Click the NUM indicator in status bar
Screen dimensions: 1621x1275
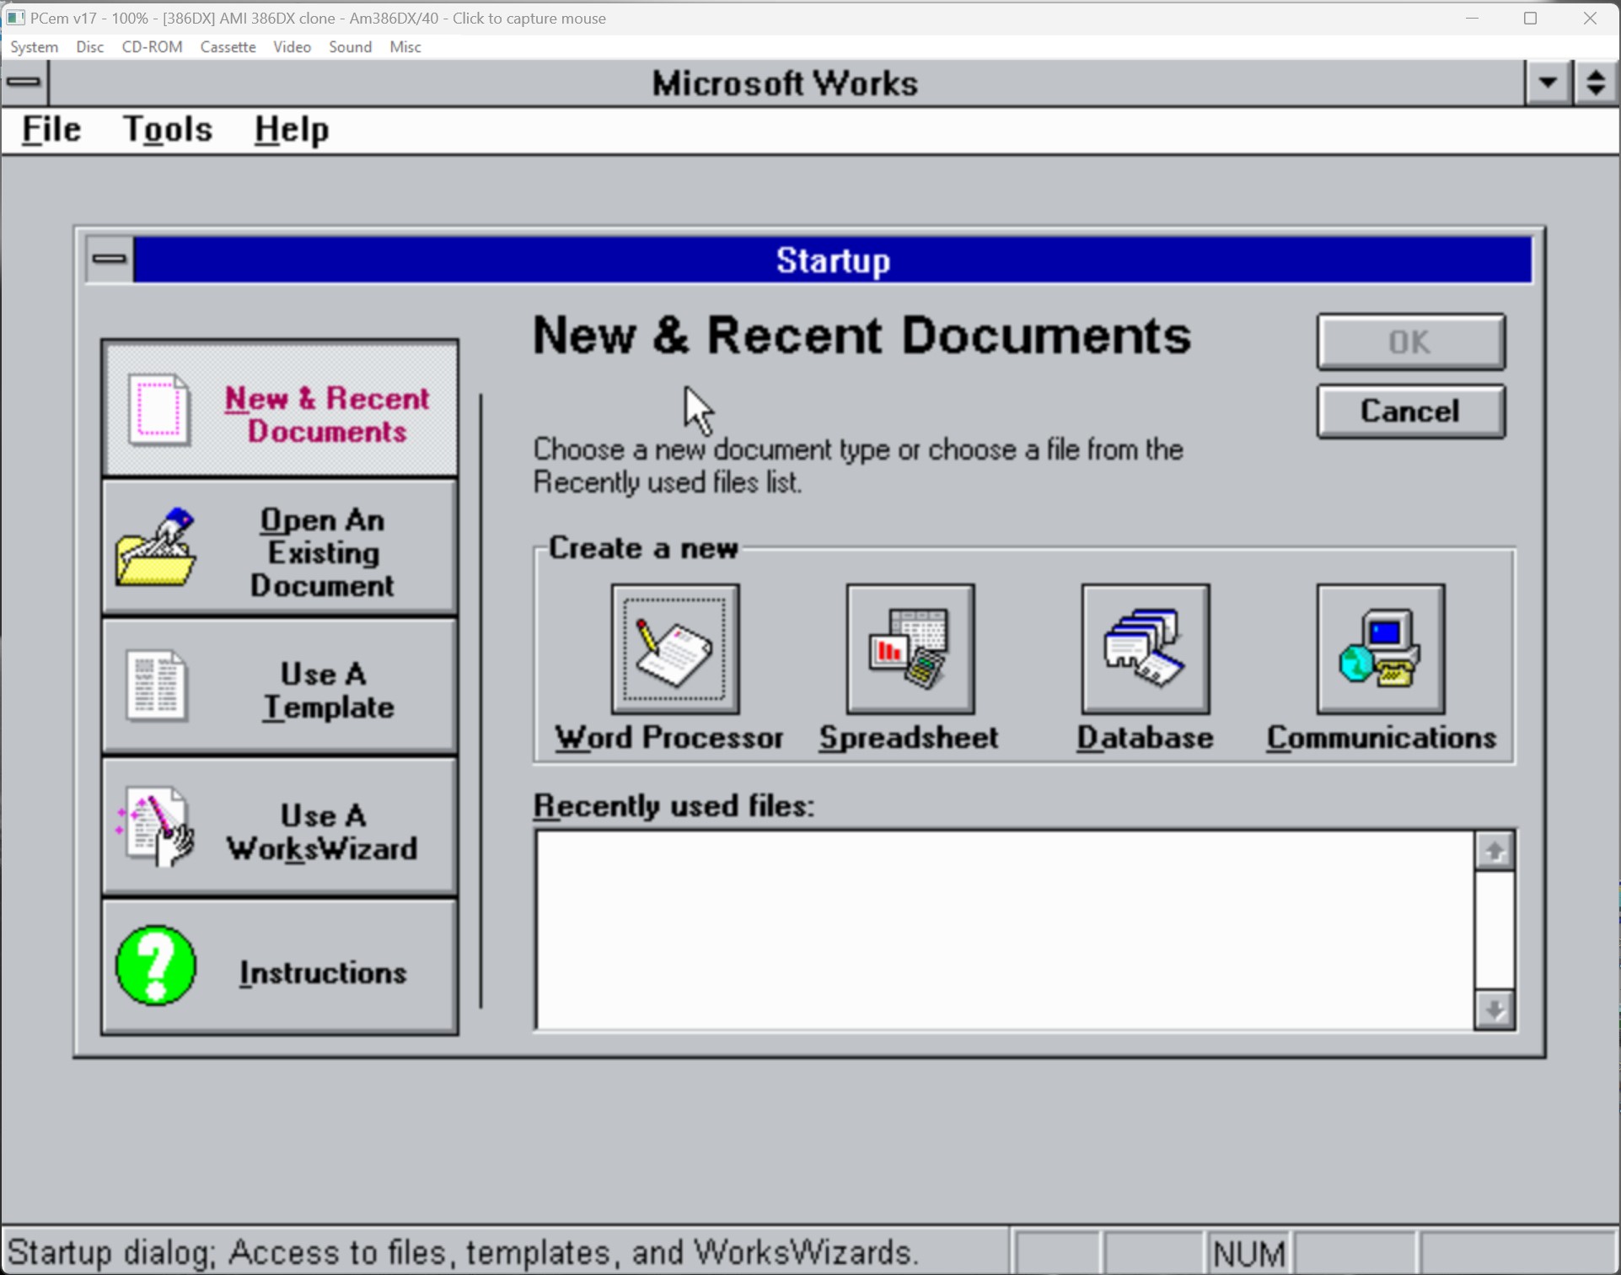click(x=1248, y=1253)
